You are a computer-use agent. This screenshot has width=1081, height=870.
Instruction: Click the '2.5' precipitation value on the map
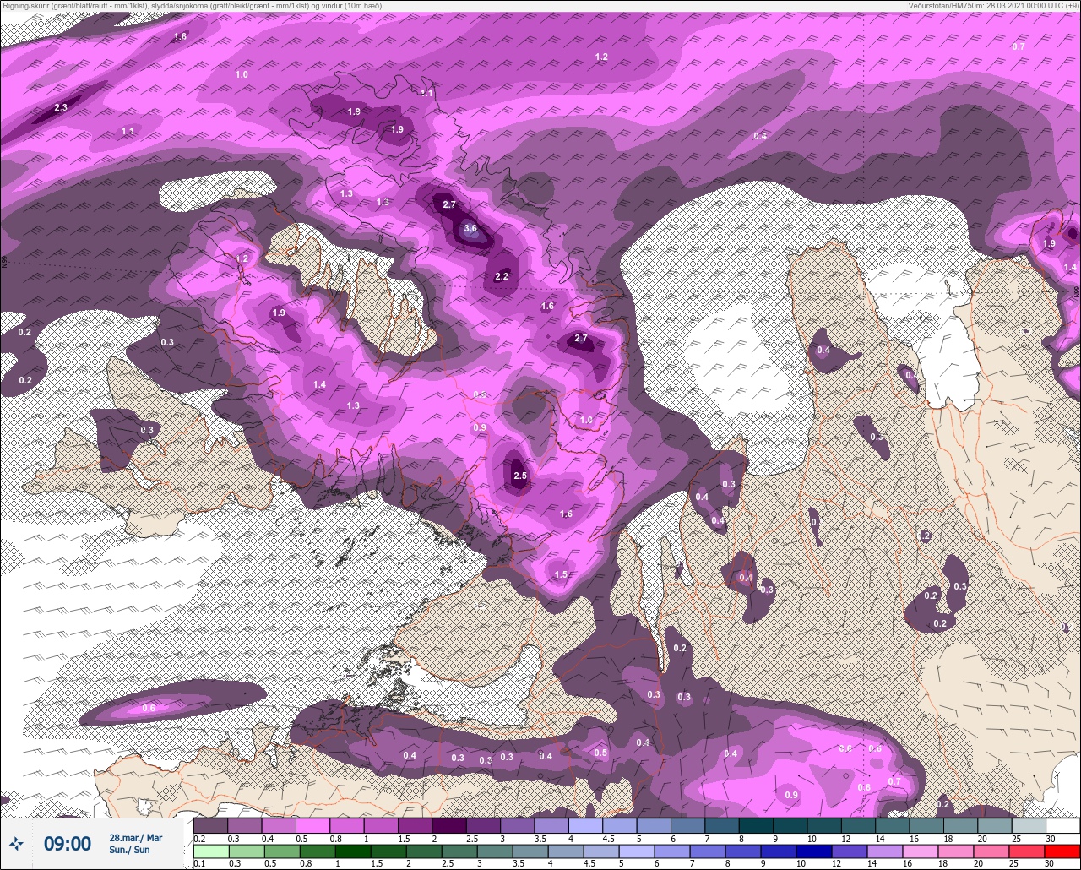click(520, 476)
